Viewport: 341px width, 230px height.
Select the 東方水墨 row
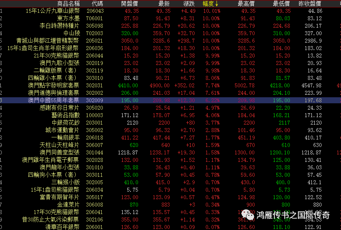pos(171,18)
